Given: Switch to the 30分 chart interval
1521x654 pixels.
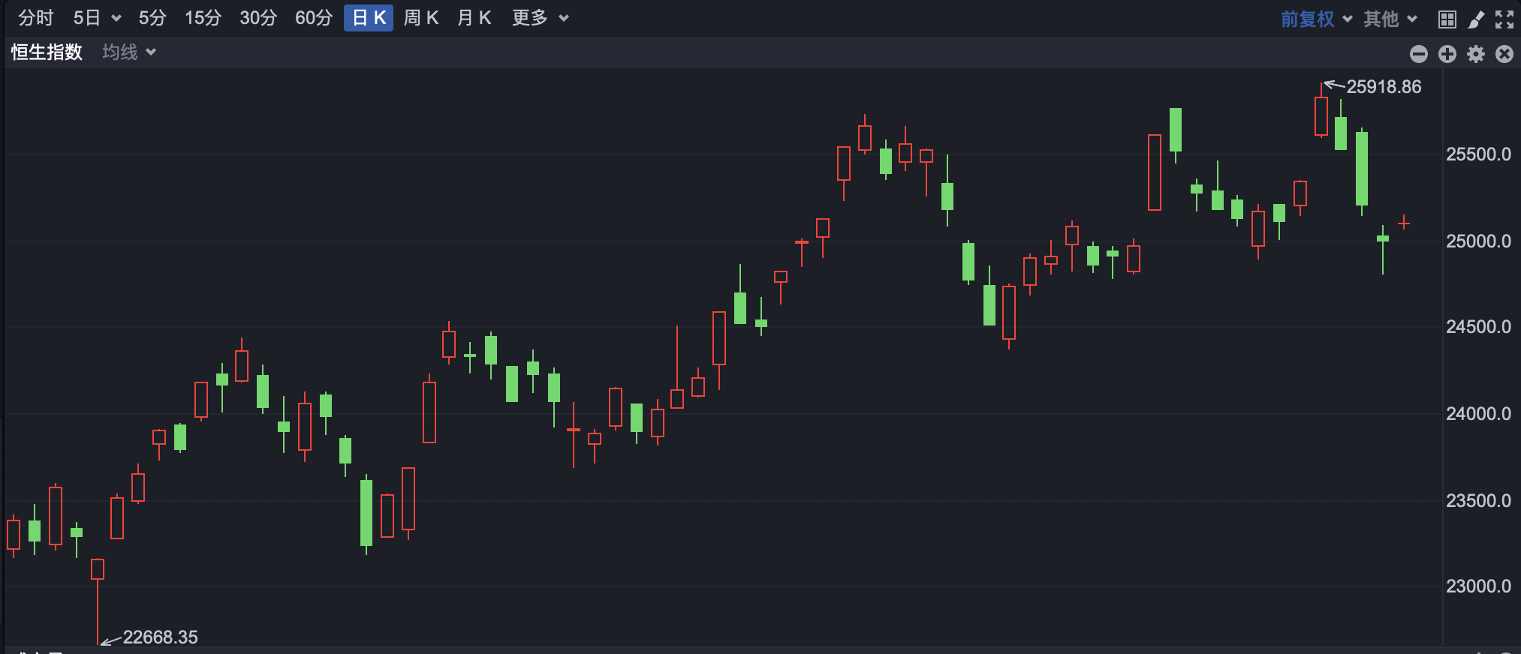Looking at the screenshot, I should point(258,18).
